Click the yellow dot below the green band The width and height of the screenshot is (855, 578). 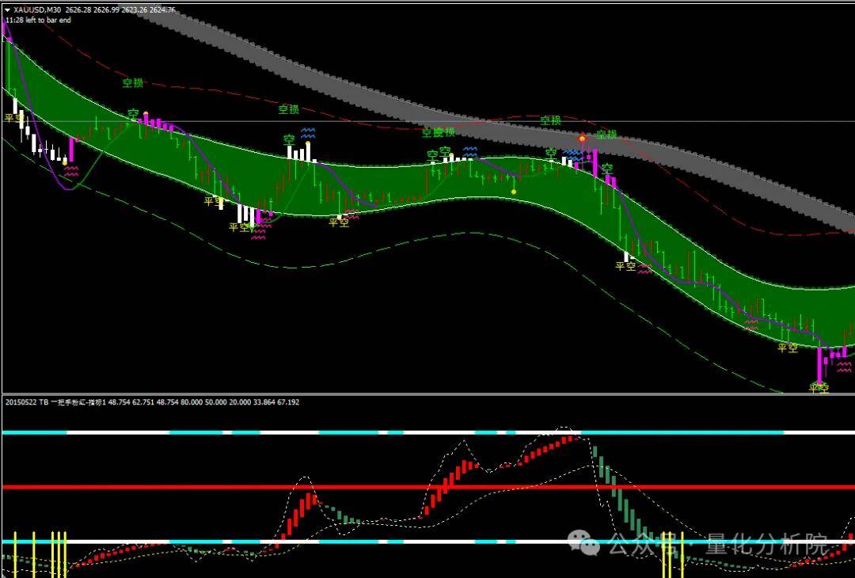pos(514,192)
